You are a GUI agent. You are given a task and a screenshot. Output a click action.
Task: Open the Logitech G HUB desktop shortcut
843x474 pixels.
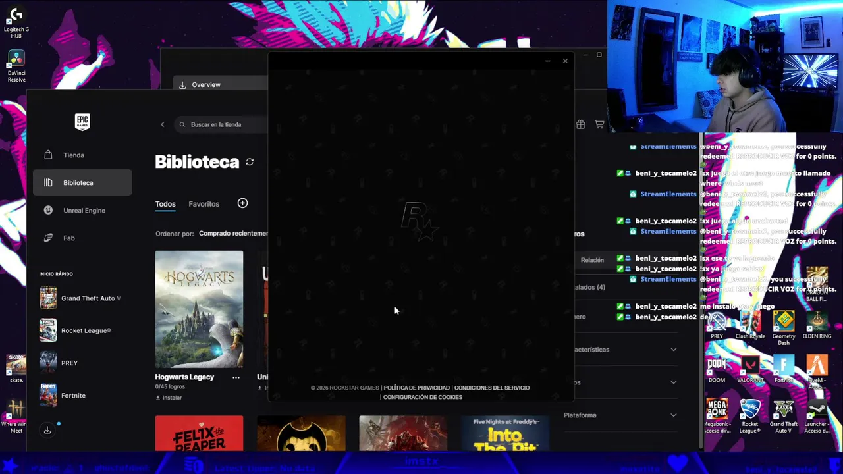(16, 21)
